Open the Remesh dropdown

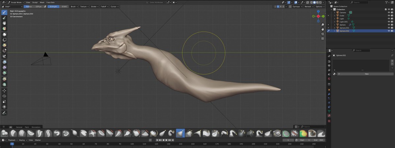click(309, 7)
